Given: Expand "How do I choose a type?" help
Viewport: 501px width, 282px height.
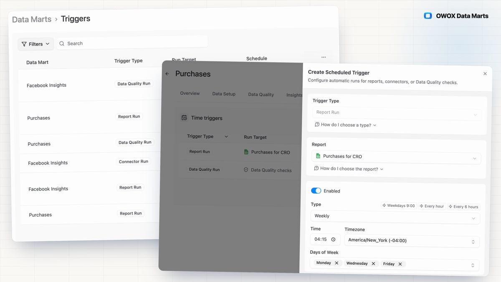Looking at the screenshot, I should point(346,125).
